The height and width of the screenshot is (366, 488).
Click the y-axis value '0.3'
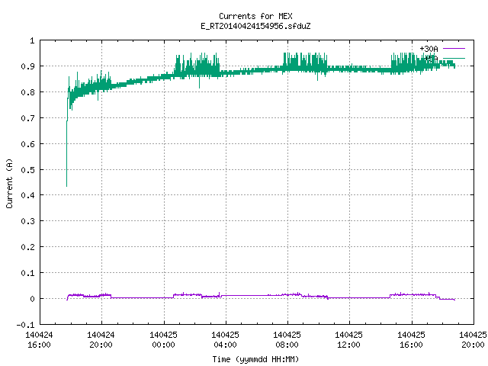coord(27,221)
